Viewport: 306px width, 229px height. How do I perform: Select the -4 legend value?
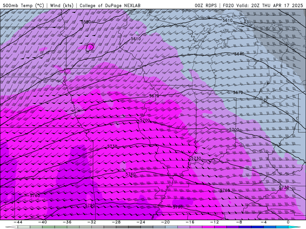click(x=264, y=222)
